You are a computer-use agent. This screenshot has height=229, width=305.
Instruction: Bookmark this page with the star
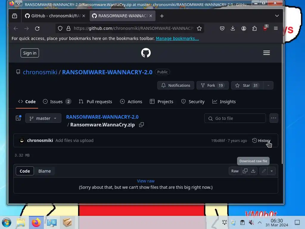tap(199, 28)
